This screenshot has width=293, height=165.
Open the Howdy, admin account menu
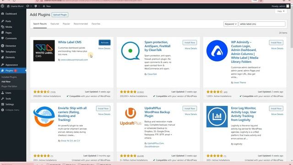point(280,6)
